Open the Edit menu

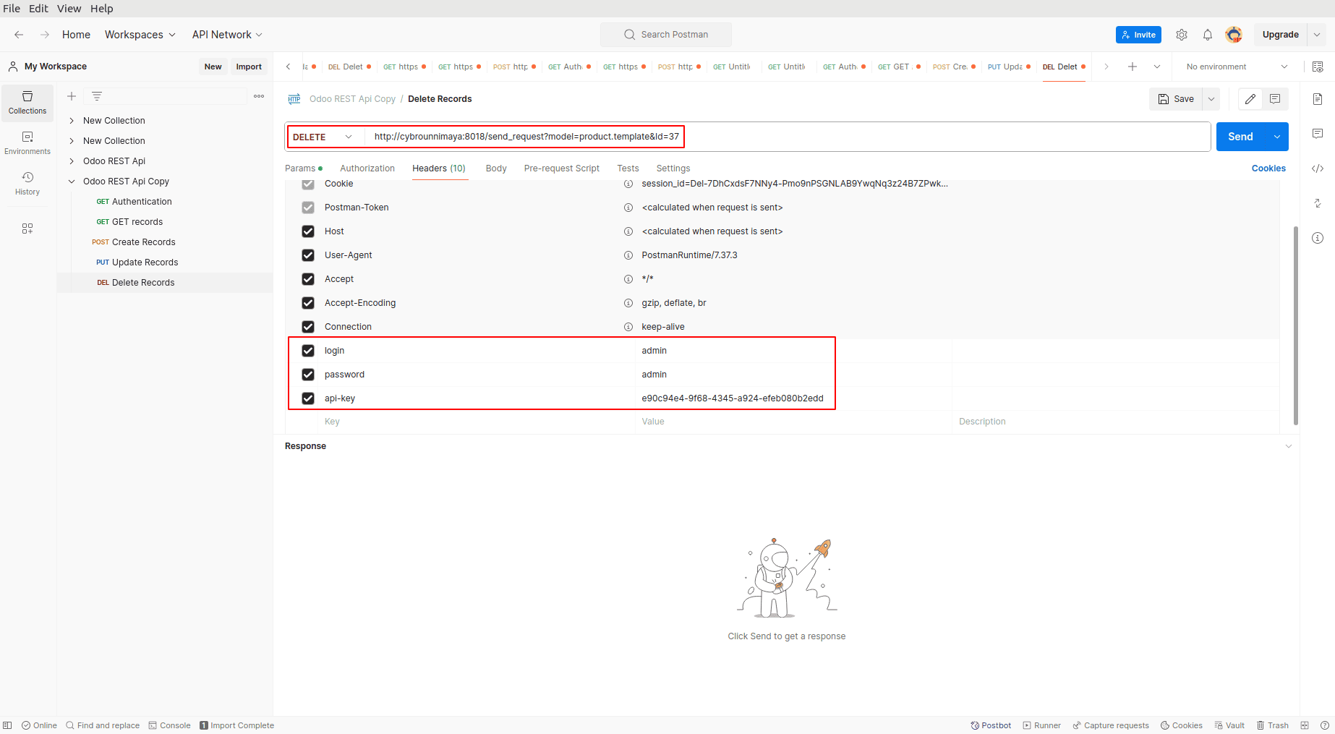pos(38,9)
